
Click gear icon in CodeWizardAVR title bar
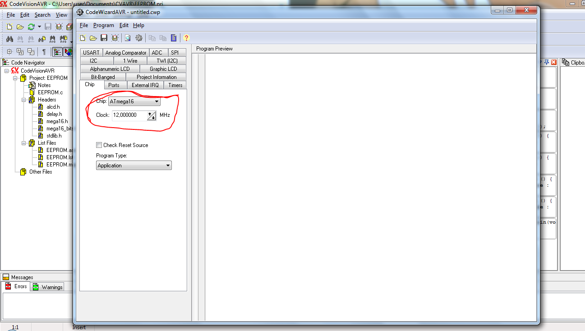pos(80,12)
